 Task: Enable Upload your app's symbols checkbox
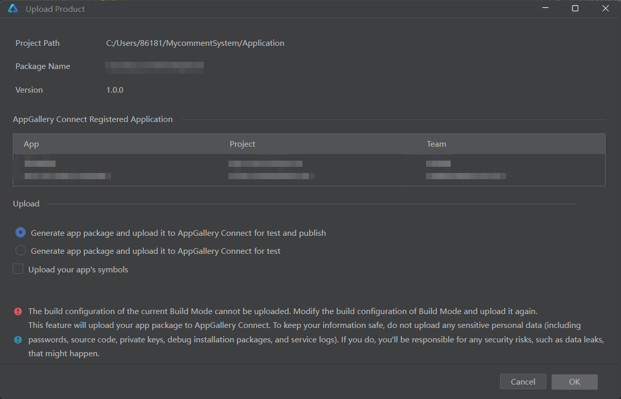[18, 269]
